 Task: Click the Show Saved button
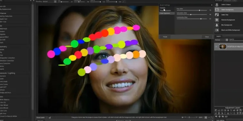point(40,117)
